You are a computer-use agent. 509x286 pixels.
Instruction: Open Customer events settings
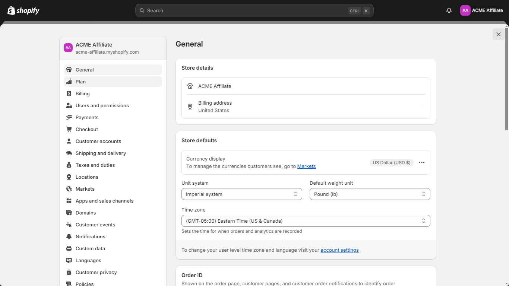(x=113, y=225)
